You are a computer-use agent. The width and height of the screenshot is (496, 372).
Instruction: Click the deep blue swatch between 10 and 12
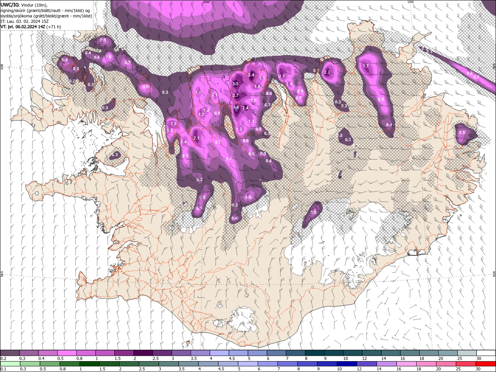pos(347,364)
